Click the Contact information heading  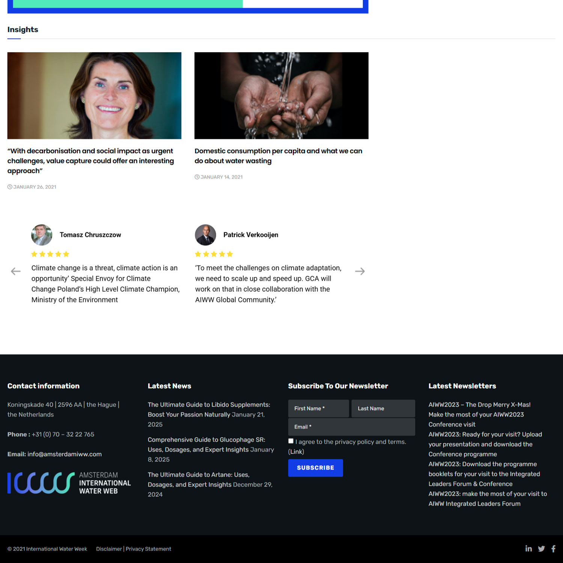[44, 386]
